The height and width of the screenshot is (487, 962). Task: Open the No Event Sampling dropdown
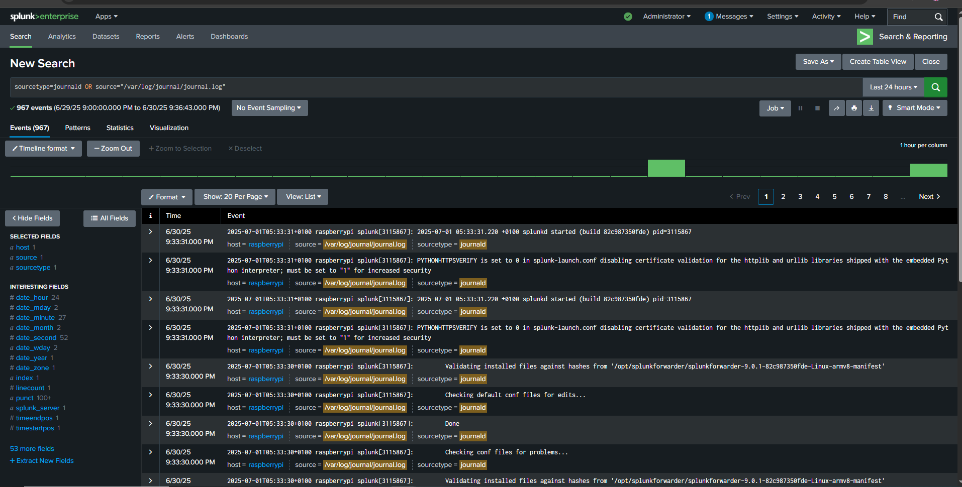pos(269,108)
